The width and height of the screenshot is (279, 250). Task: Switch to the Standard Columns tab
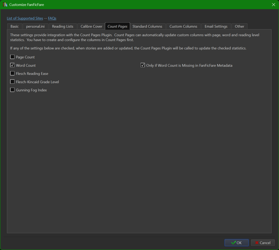pos(148,26)
